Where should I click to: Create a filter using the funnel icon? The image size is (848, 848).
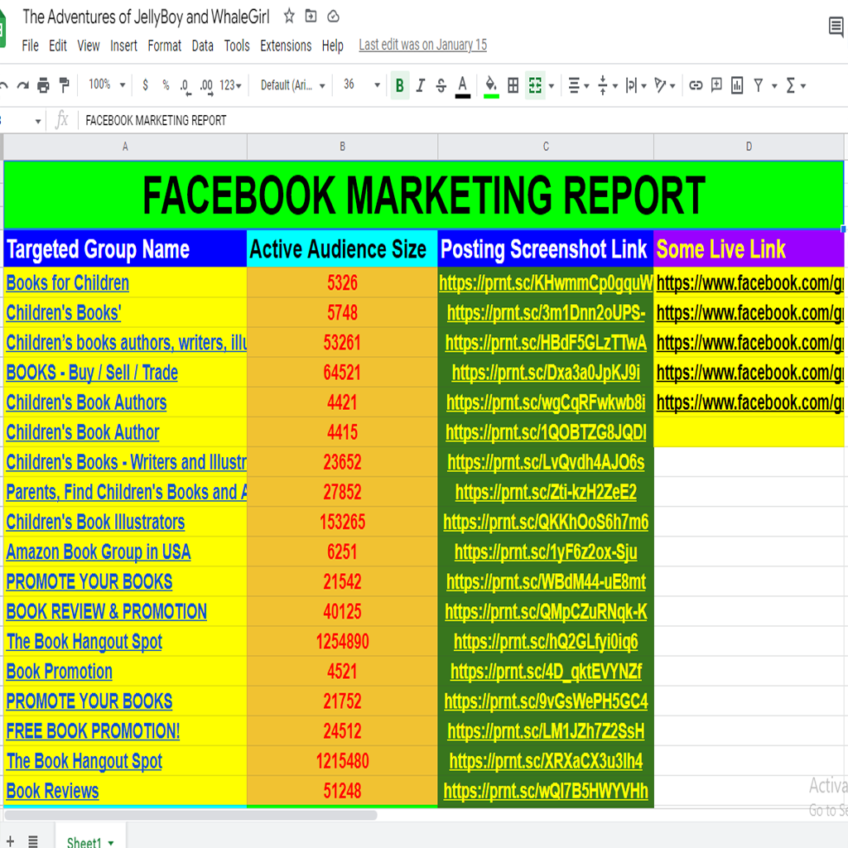(759, 85)
